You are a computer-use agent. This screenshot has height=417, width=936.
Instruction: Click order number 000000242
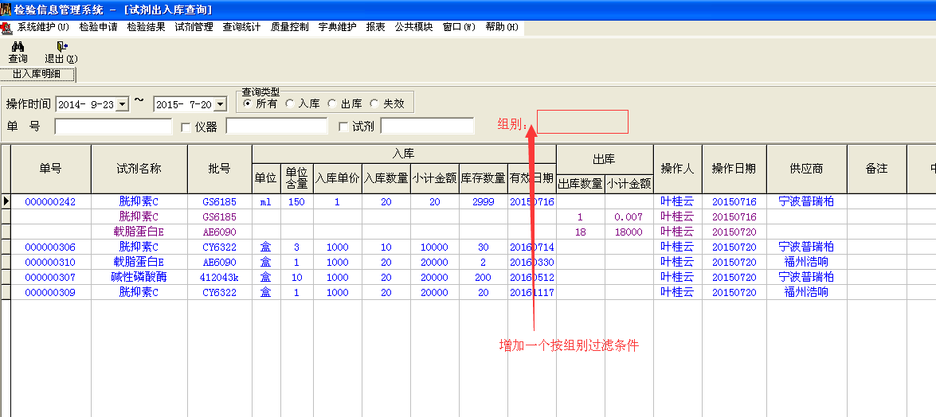tap(50, 201)
